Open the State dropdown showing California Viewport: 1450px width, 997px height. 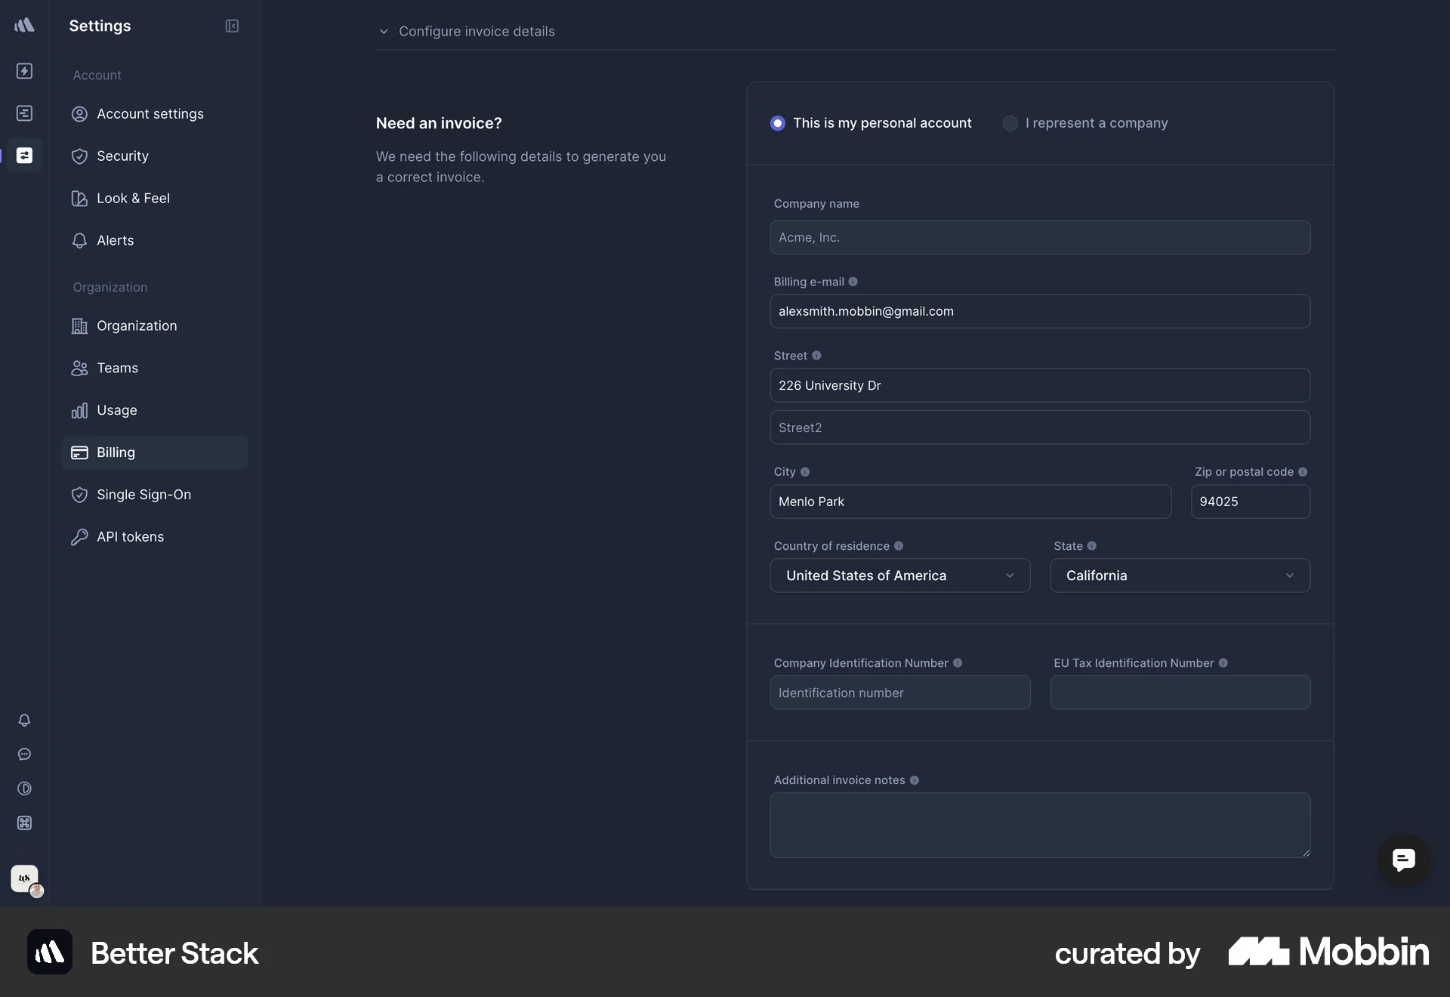[x=1180, y=575]
